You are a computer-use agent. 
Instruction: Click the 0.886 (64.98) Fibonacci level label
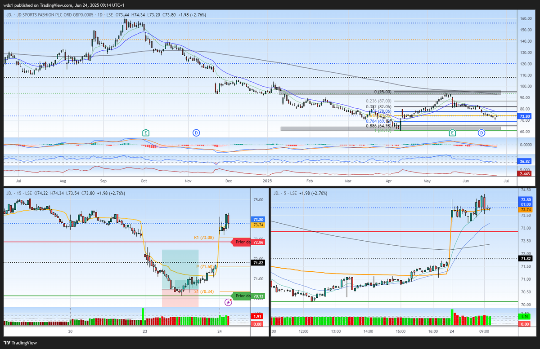378,127
